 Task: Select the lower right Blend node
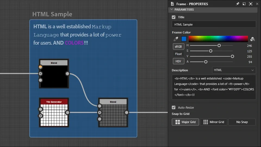pos(113,112)
